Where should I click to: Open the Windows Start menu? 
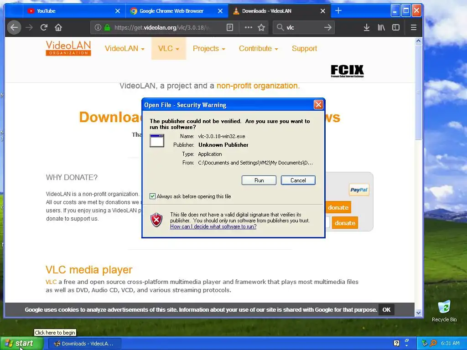tap(22, 344)
